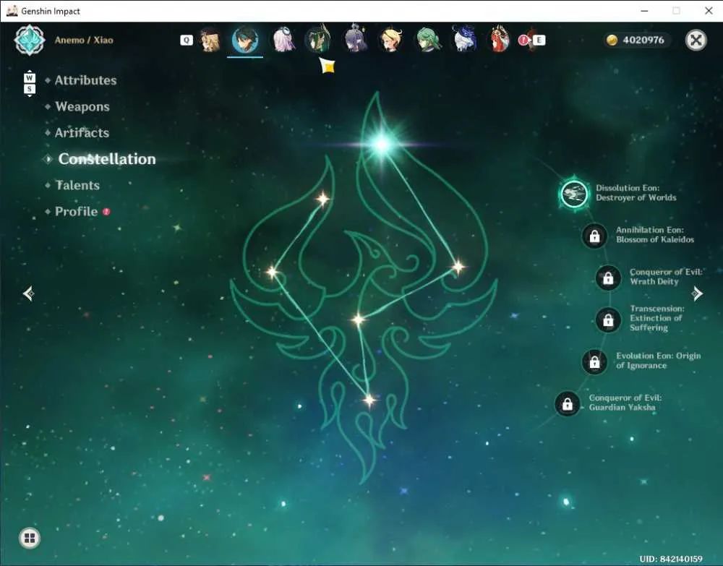Click the S key hint beside the menu

tap(30, 88)
